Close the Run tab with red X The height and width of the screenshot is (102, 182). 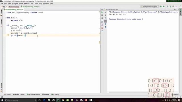102,28
